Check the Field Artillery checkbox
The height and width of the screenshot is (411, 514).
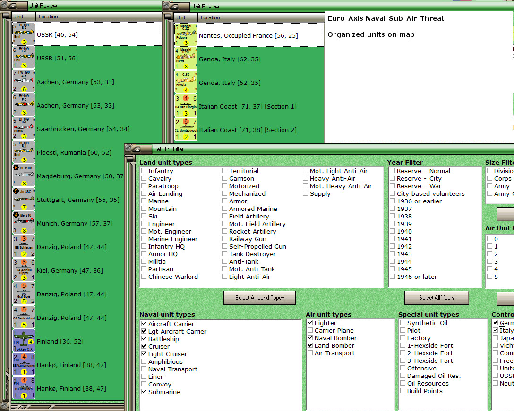point(224,216)
